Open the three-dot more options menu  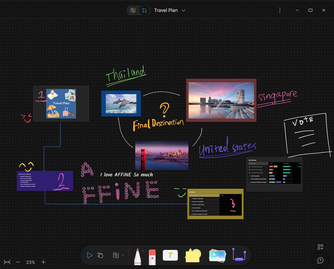[x=280, y=10]
